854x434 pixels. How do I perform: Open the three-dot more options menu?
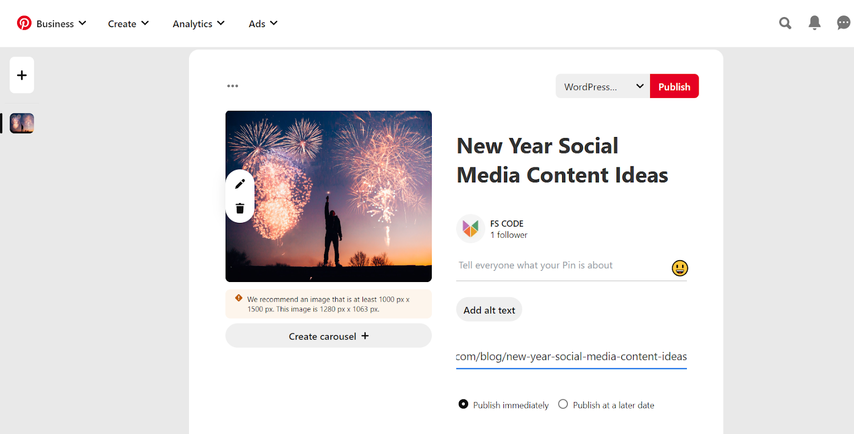[x=233, y=86]
